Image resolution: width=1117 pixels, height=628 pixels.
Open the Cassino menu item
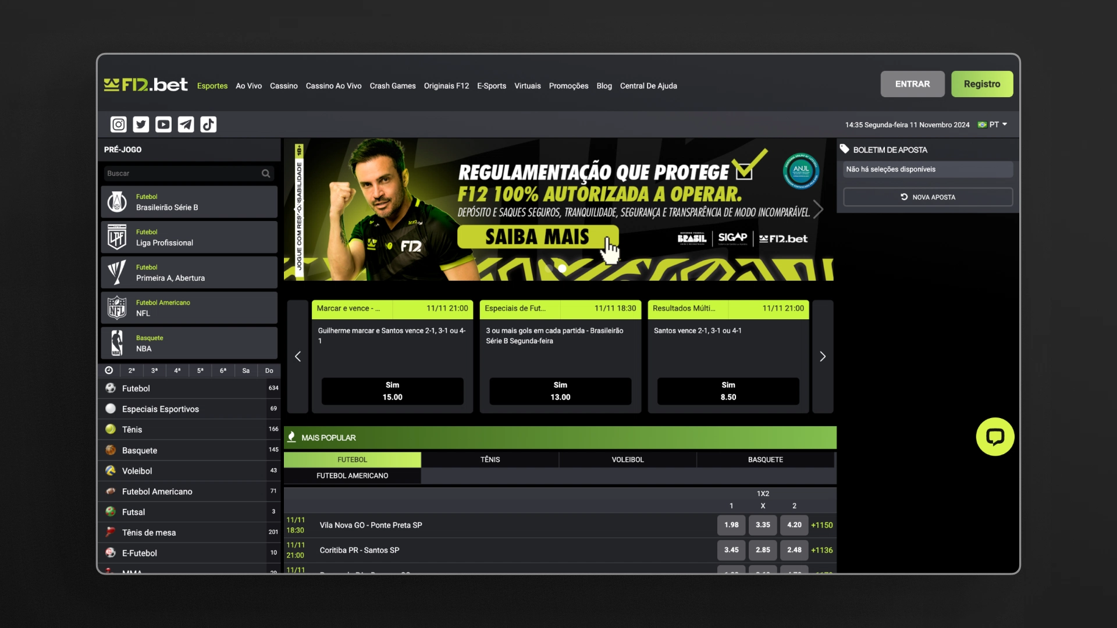pyautogui.click(x=284, y=86)
